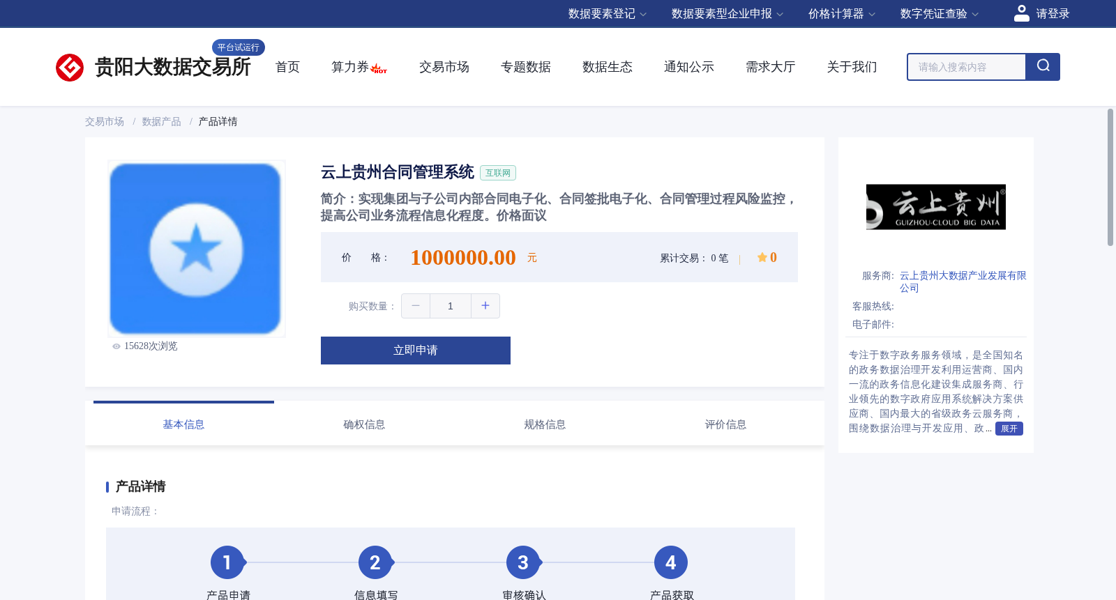Screen dimensions: 1116x600
Task: Click the 15628次浏览 text
Action: tap(151, 346)
